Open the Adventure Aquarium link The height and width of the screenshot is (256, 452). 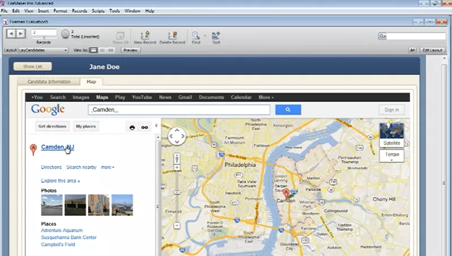tap(62, 231)
